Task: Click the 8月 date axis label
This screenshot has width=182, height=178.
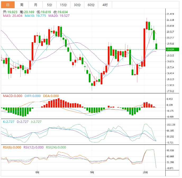Action: point(37,172)
